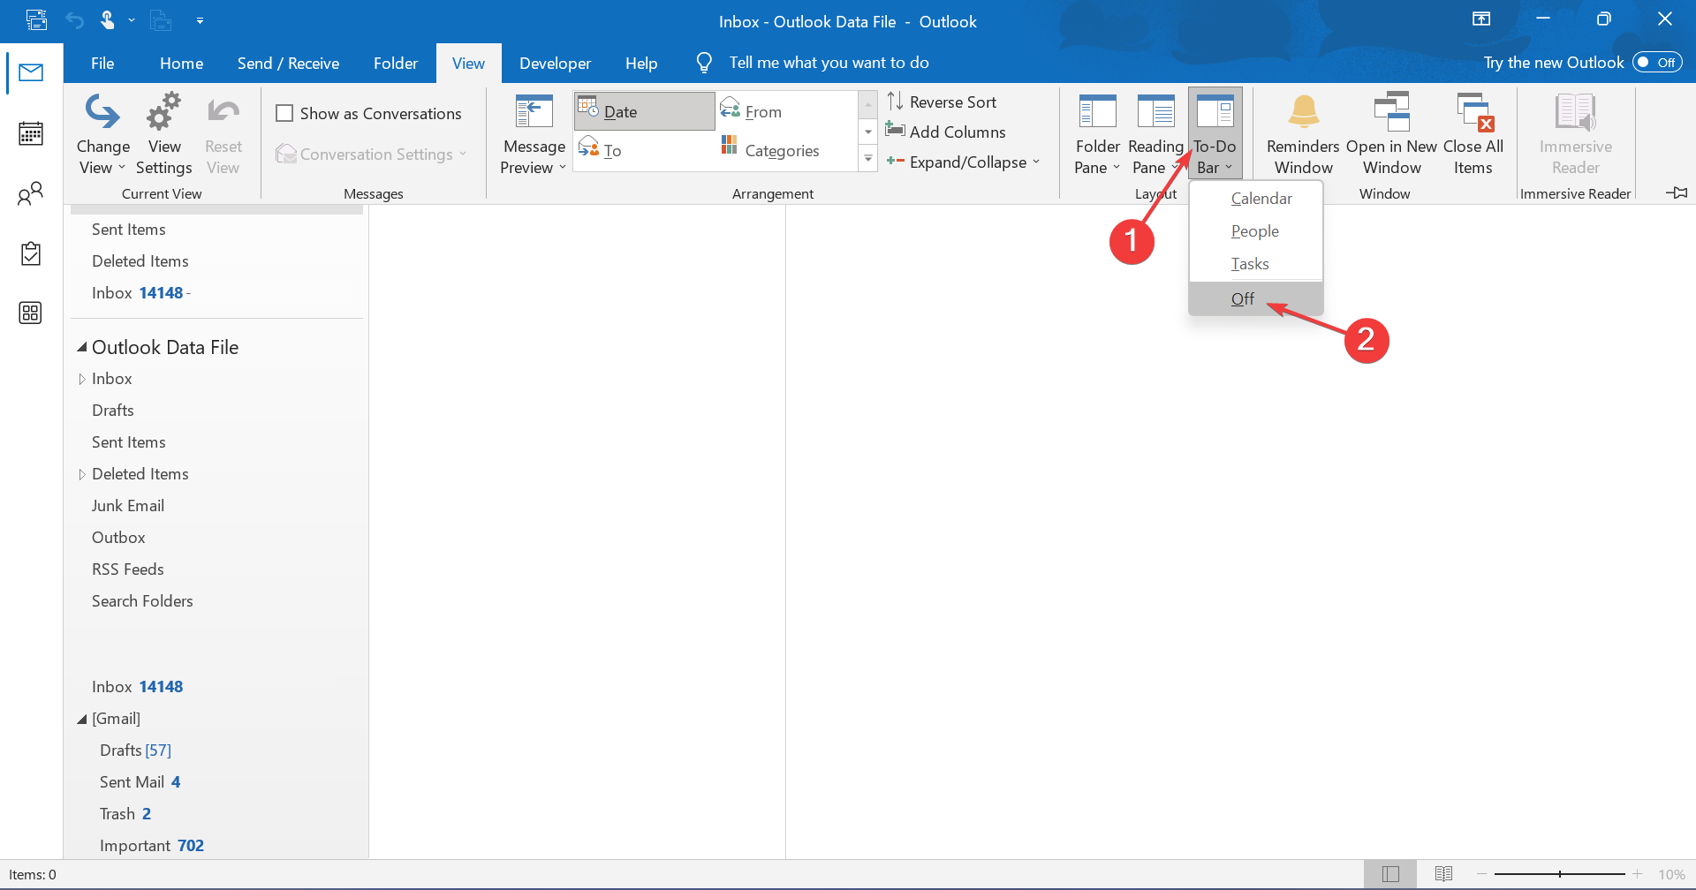The width and height of the screenshot is (1696, 890).
Task: Click Close All Items
Action: pos(1473,134)
